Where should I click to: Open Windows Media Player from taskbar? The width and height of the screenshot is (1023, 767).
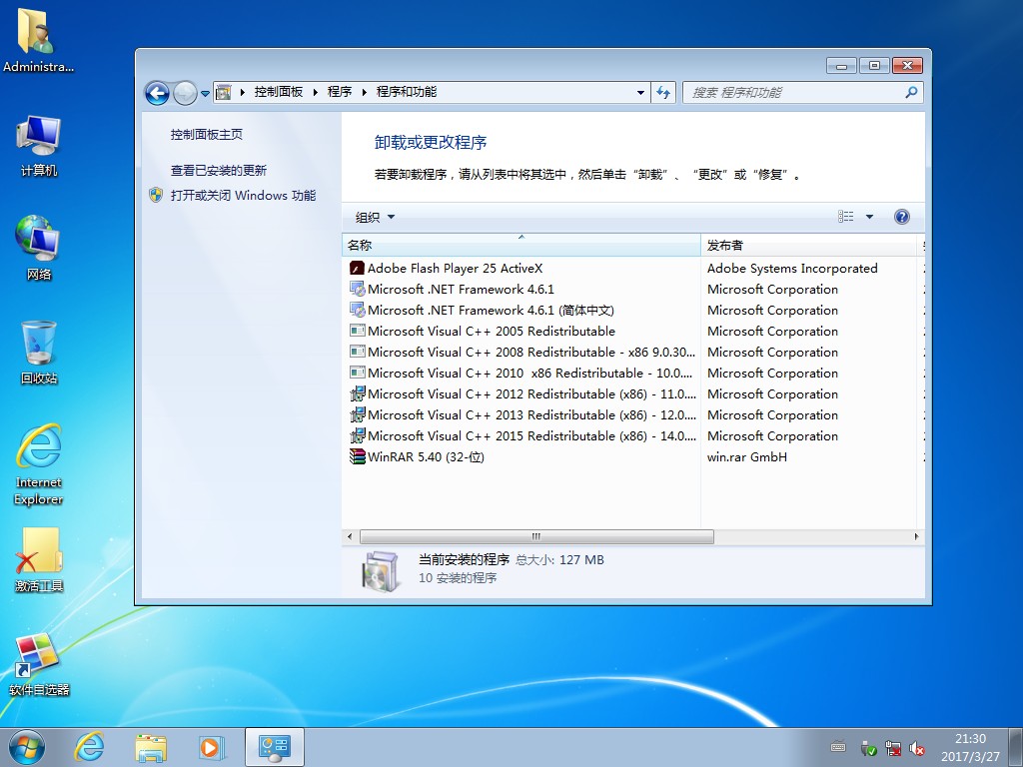pos(212,747)
